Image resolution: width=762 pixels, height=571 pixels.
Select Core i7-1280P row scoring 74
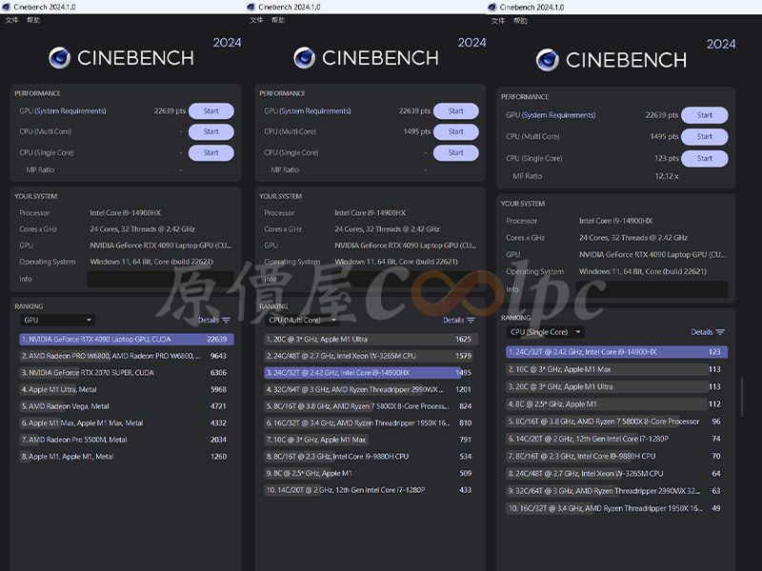click(616, 439)
